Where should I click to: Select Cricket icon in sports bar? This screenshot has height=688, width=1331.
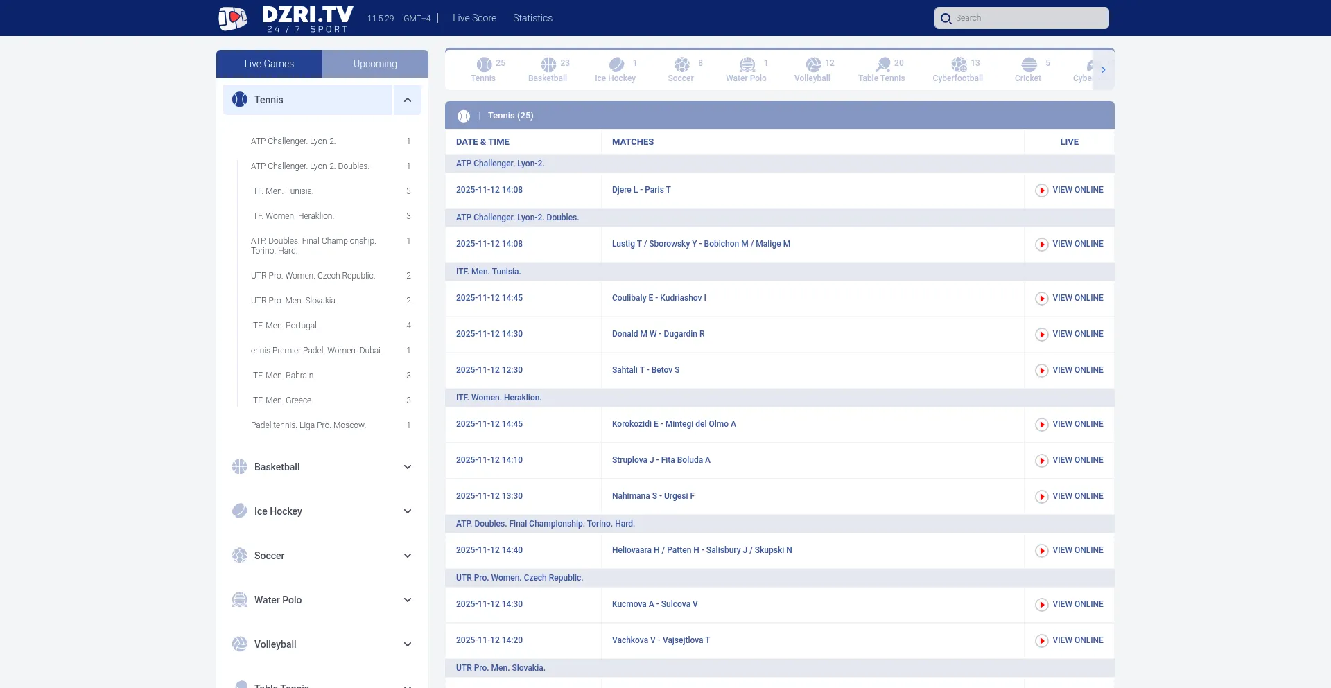(1029, 65)
